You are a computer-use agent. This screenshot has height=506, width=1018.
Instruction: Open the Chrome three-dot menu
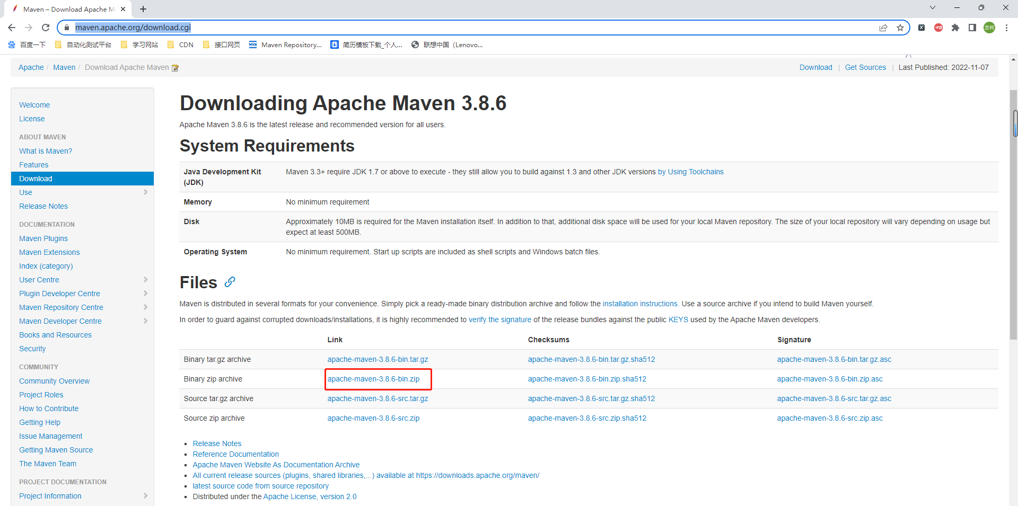1006,28
